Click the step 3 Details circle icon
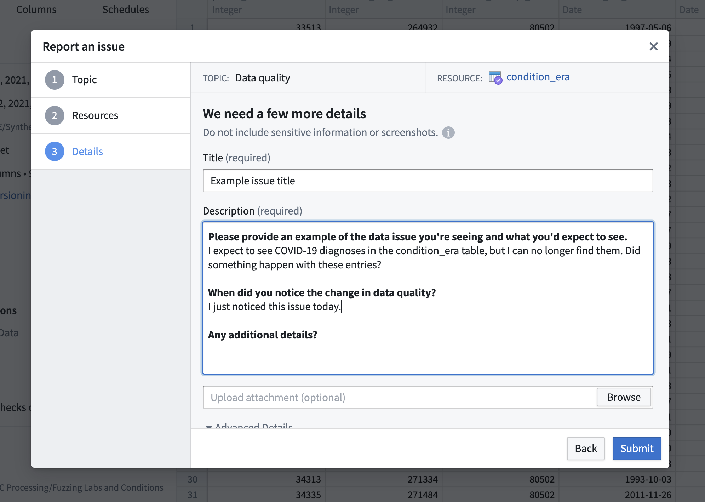Viewport: 705px width, 502px height. tap(55, 152)
